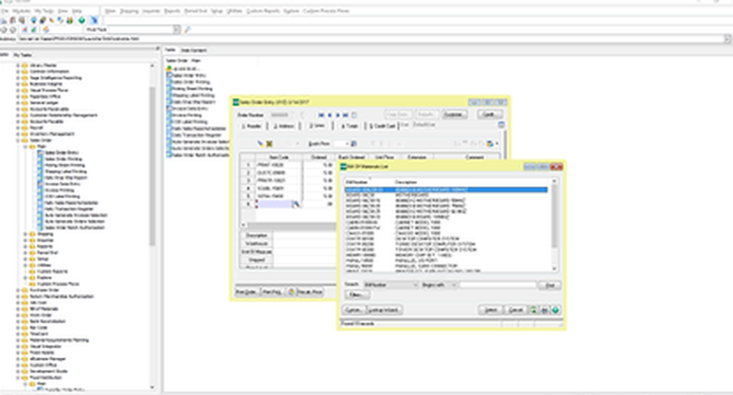Switch to the 1. Header tab
This screenshot has height=395, width=733.
click(x=252, y=126)
